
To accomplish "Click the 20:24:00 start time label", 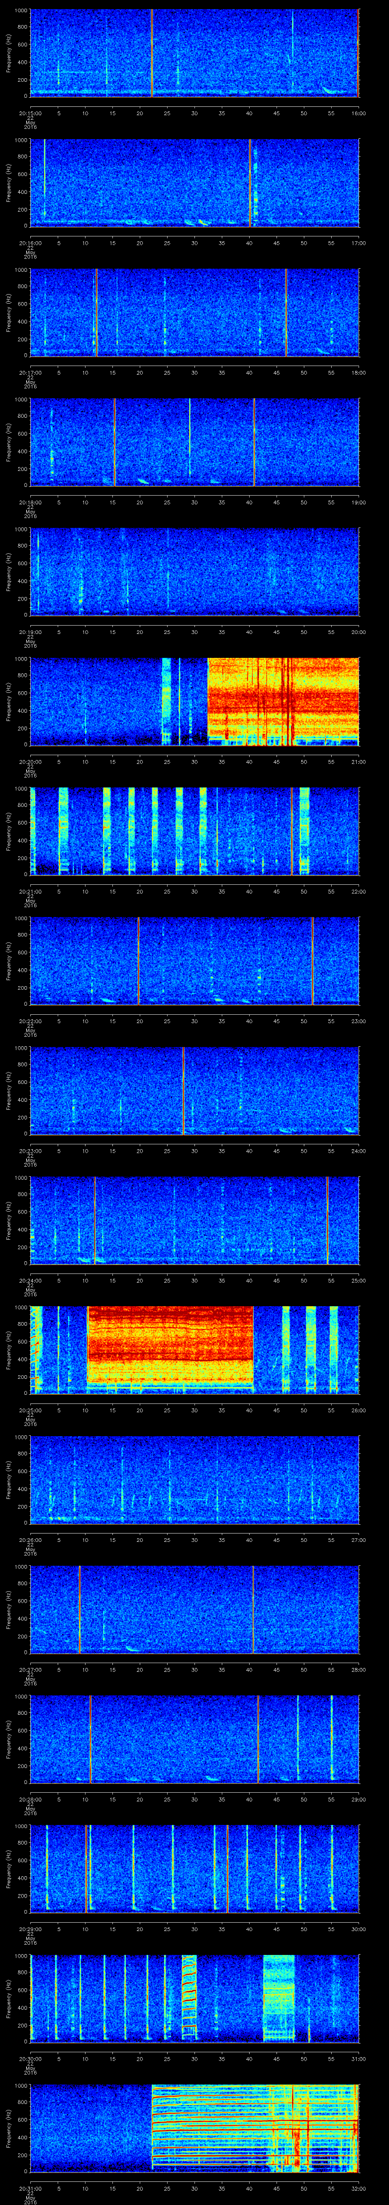I will pyautogui.click(x=30, y=1280).
